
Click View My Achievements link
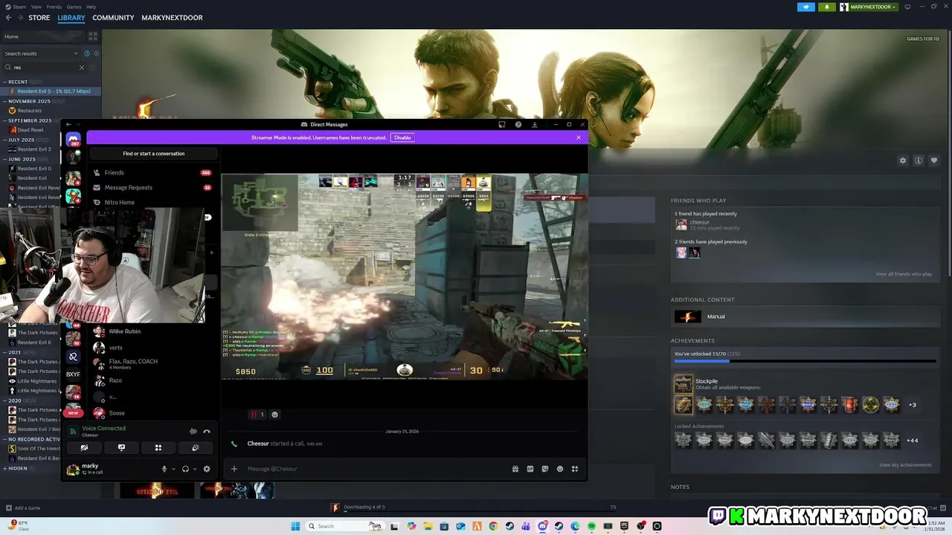point(905,465)
